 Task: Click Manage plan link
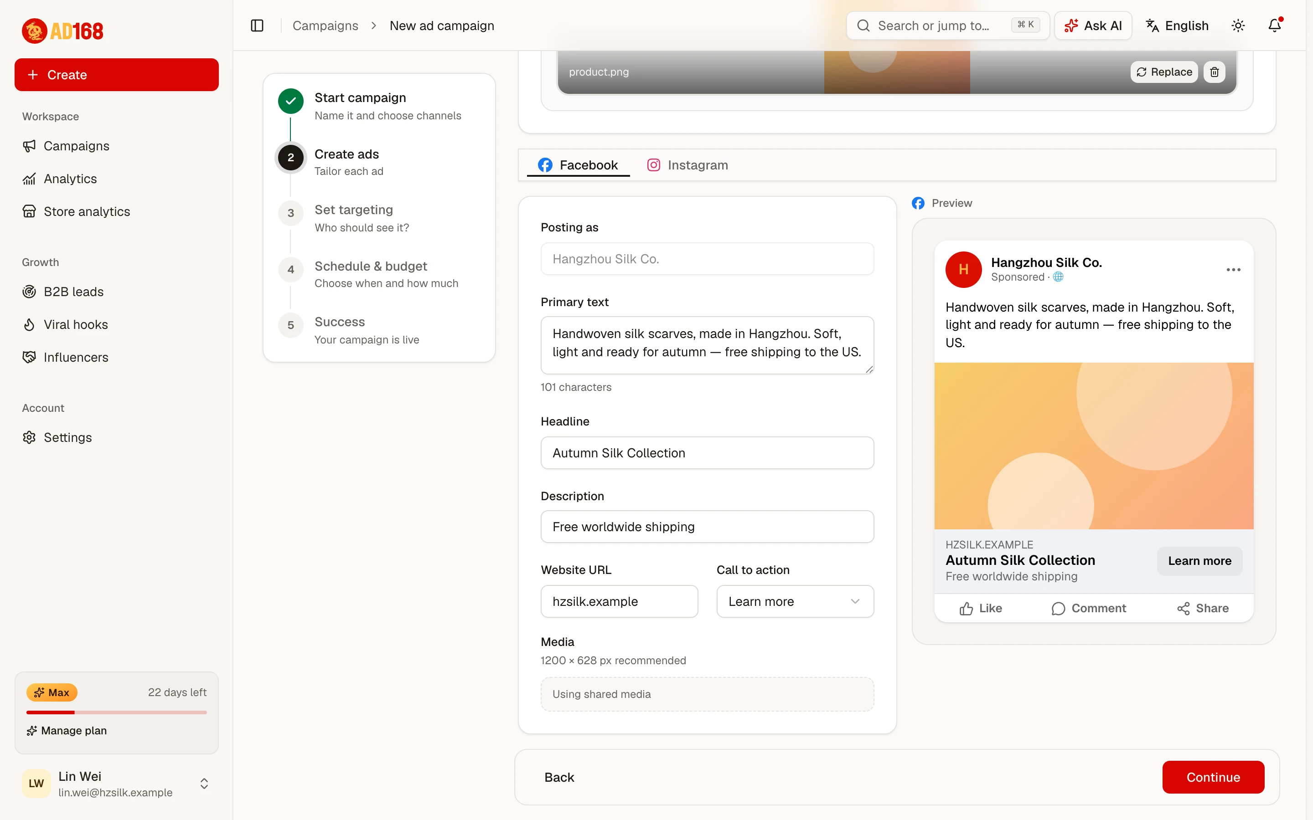pos(67,731)
